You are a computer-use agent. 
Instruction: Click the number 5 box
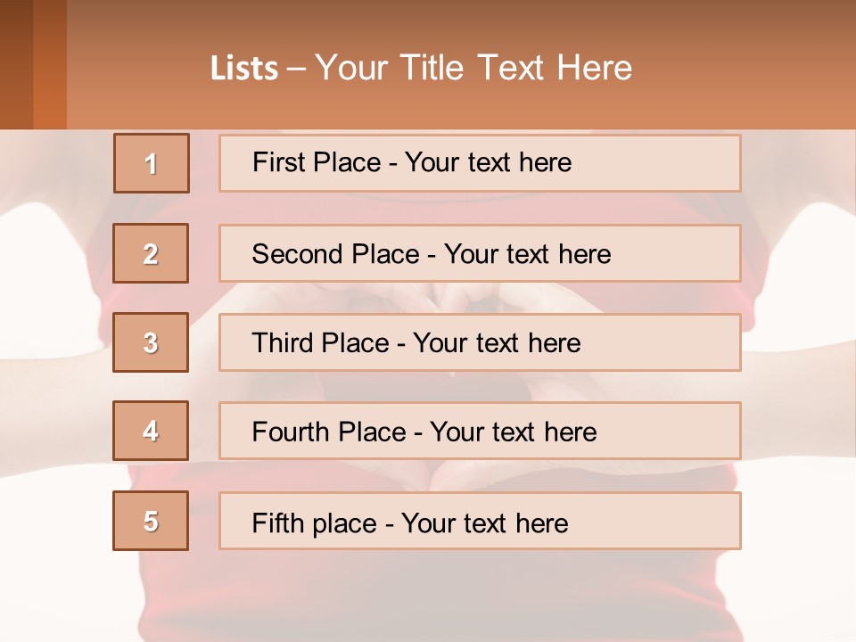click(151, 521)
